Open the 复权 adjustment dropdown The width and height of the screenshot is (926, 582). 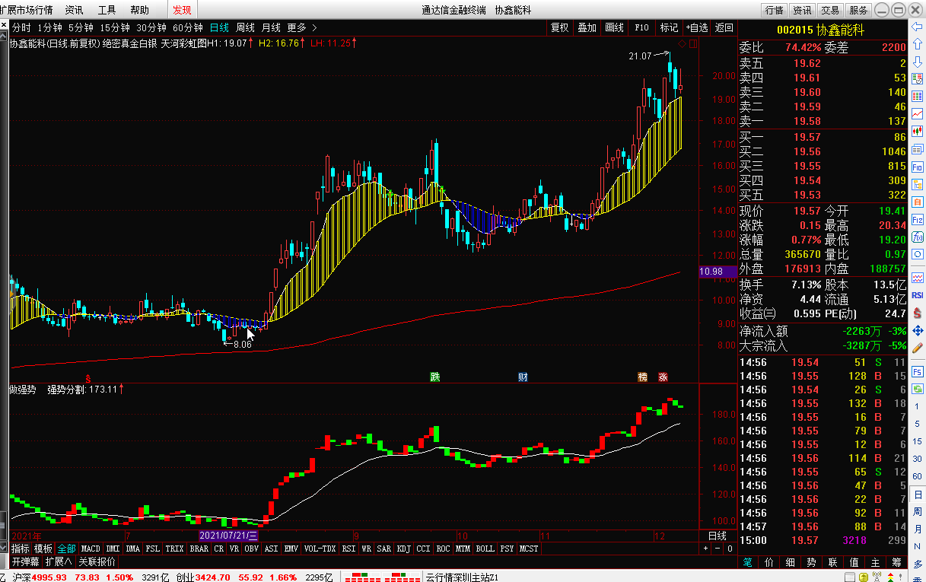tap(559, 27)
